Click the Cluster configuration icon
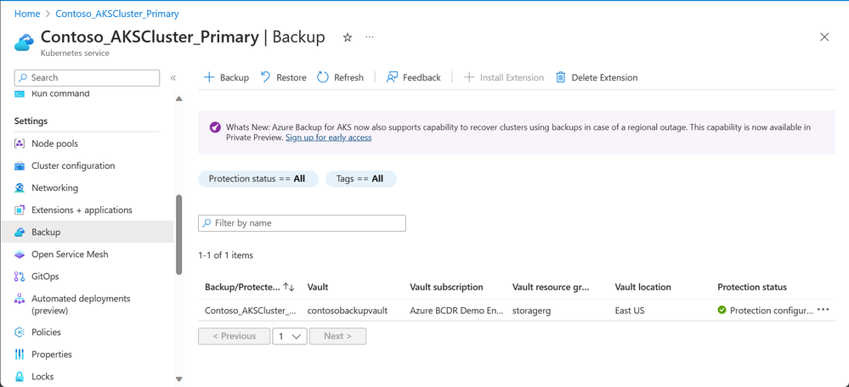The image size is (849, 387). 20,166
